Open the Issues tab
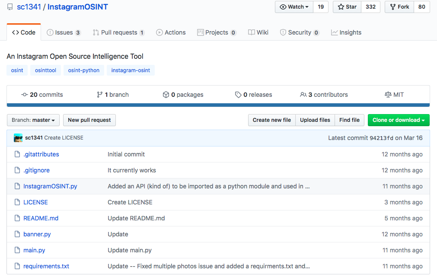Viewport: 437px width, 280px height. (x=64, y=32)
